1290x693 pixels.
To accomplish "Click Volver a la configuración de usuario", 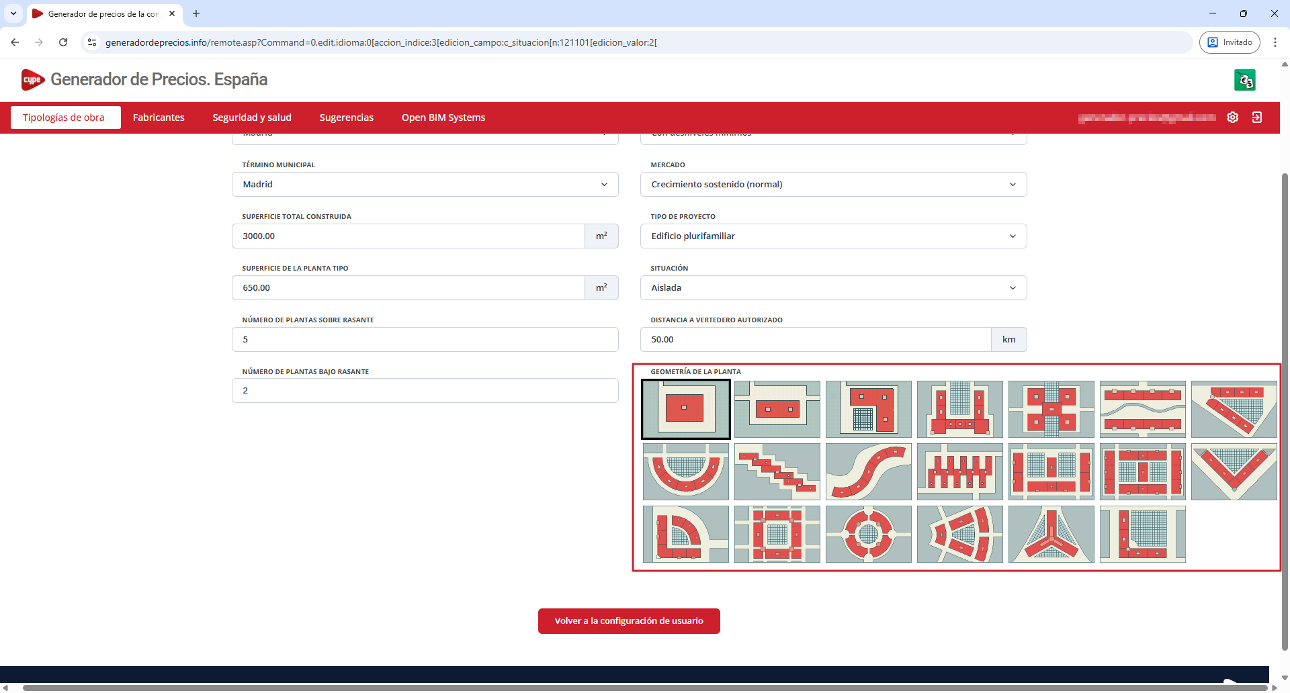I will pyautogui.click(x=629, y=621).
